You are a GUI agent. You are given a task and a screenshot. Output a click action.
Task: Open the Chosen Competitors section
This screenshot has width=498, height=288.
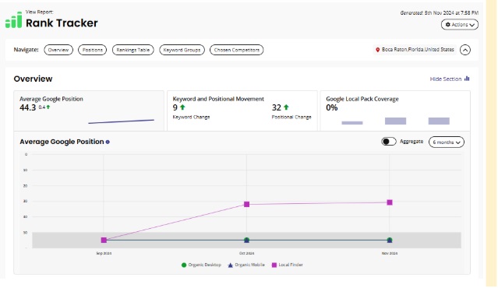pyautogui.click(x=237, y=50)
